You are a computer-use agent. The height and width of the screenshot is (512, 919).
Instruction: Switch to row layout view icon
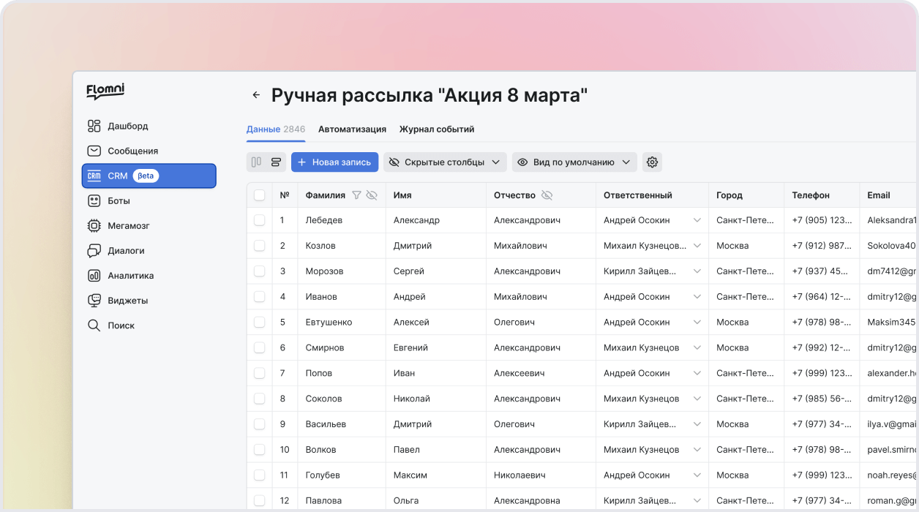276,162
